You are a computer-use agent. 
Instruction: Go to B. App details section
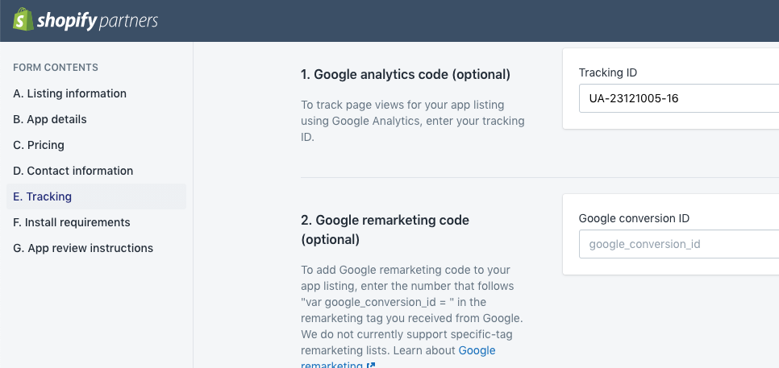pos(50,119)
